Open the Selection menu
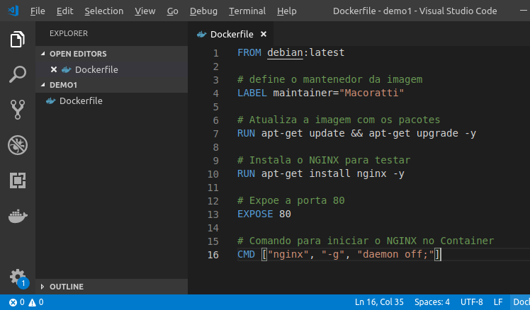 [x=103, y=11]
